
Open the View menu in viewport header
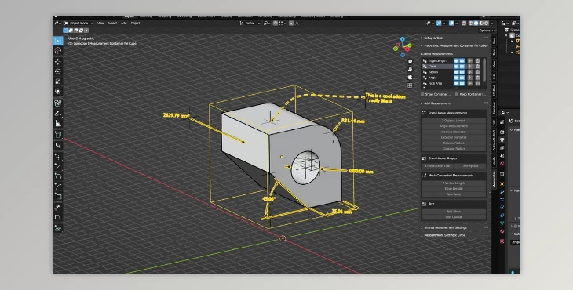pos(100,23)
